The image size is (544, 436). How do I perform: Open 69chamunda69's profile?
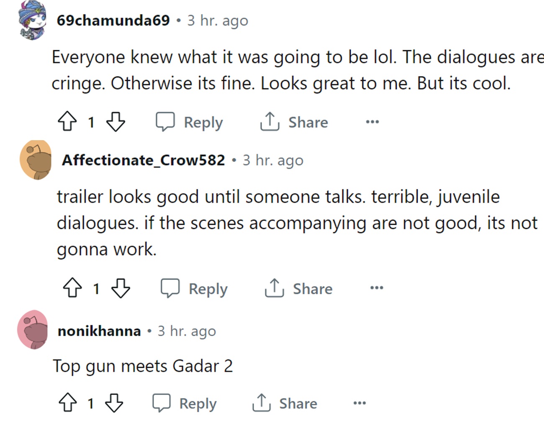pos(113,20)
